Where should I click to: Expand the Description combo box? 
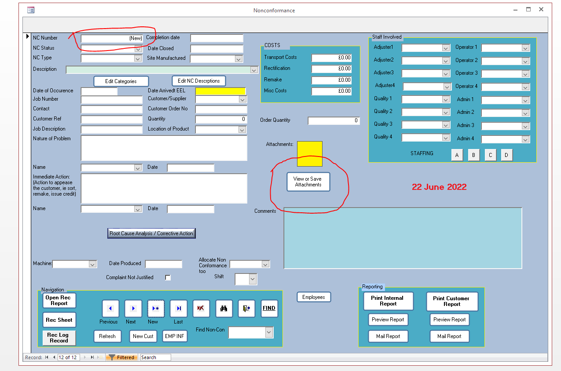pos(254,69)
